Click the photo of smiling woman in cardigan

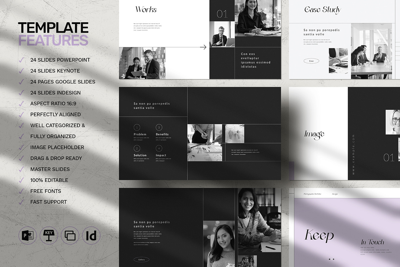259,220
